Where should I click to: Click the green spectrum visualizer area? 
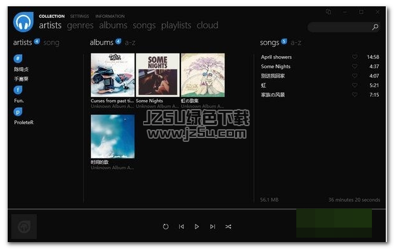(x=334, y=223)
